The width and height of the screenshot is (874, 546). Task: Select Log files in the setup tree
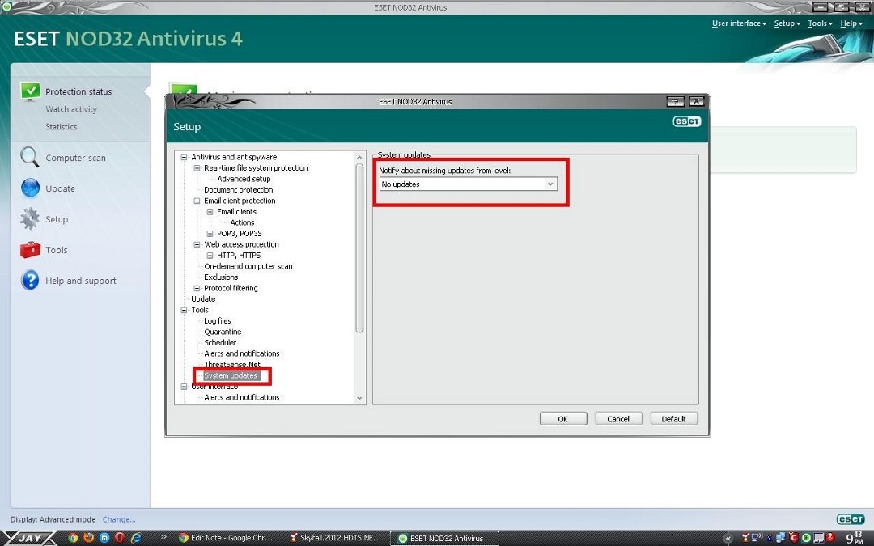coord(218,321)
